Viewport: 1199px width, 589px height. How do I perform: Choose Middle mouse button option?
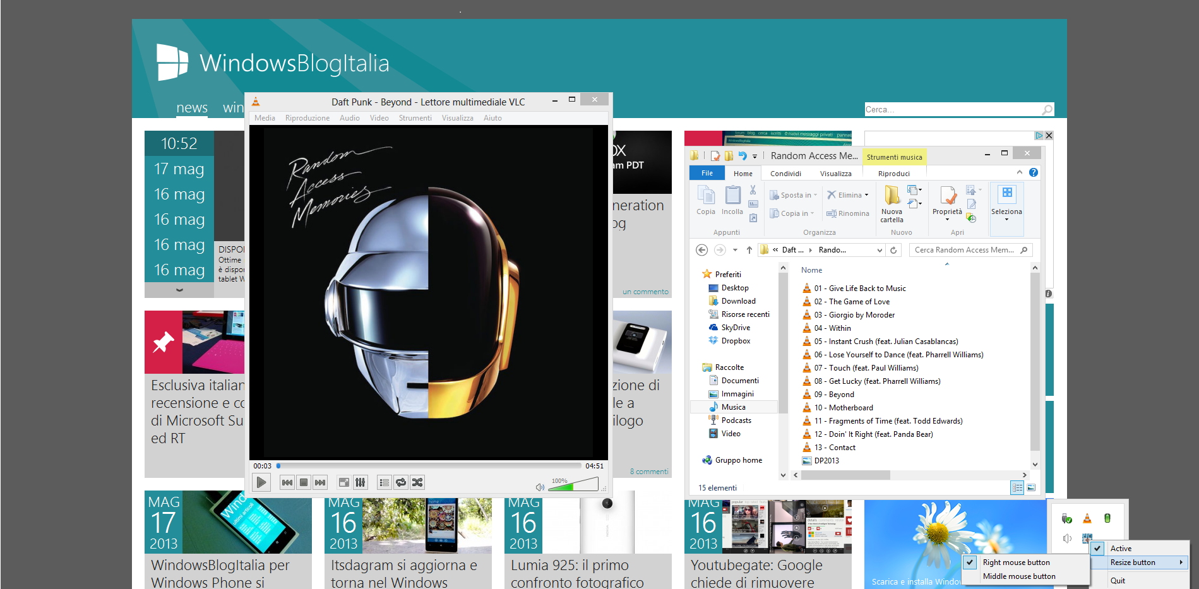click(x=1026, y=576)
